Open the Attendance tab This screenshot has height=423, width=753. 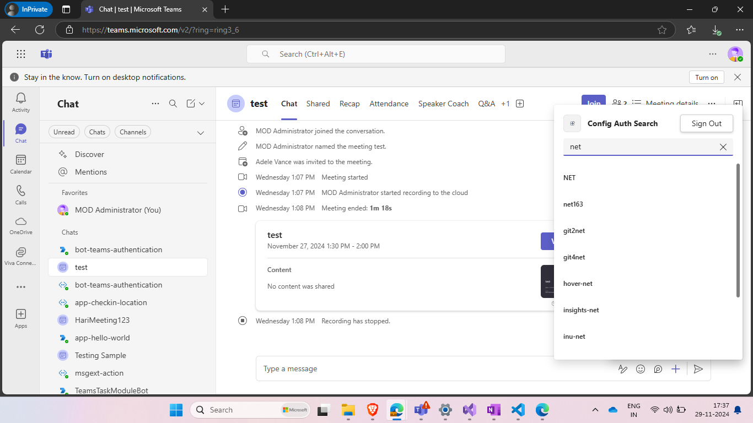pyautogui.click(x=389, y=104)
